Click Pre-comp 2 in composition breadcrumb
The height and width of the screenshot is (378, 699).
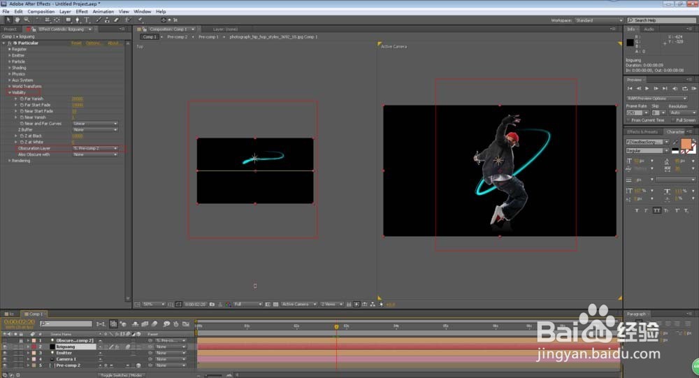coord(178,36)
